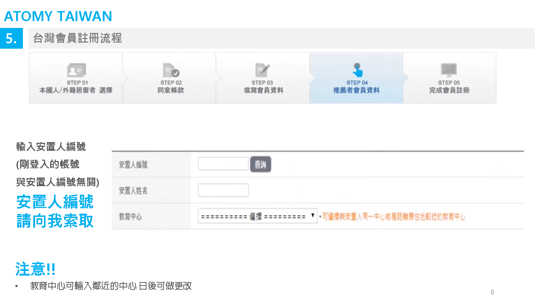535x306 pixels.
Task: Click the 教育中心可輸入鄰近的中心 note
Action: 111,286
